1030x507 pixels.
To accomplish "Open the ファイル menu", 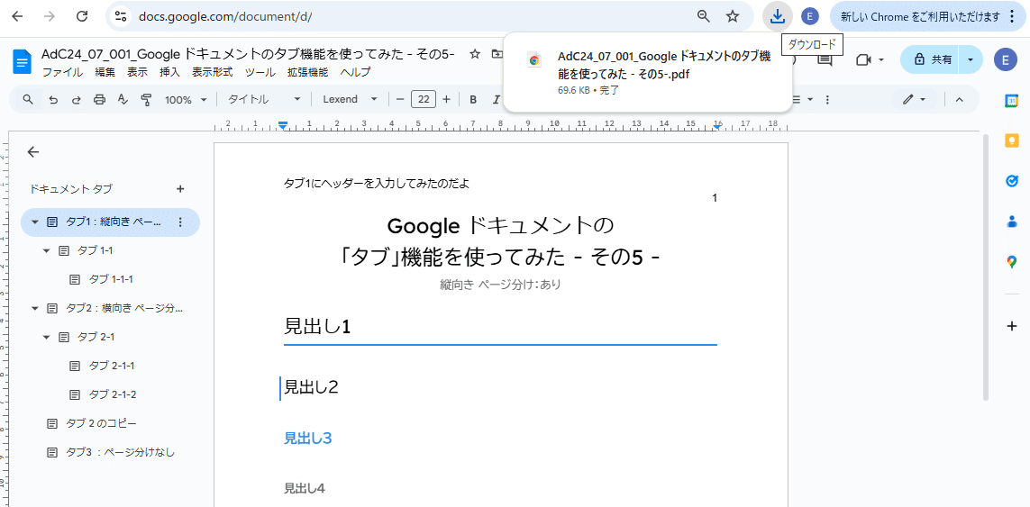I will click(62, 72).
